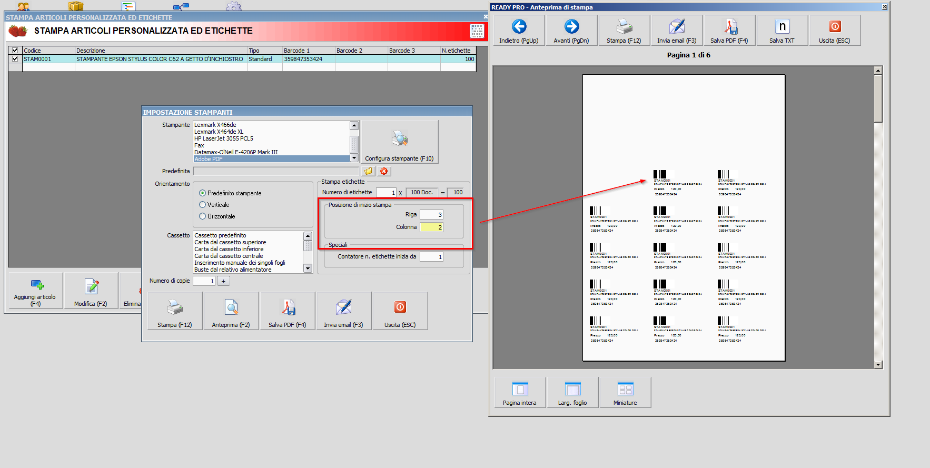Exit the print preview window with Uscita (ESC)
Image resolution: width=930 pixels, height=468 pixels.
835,31
